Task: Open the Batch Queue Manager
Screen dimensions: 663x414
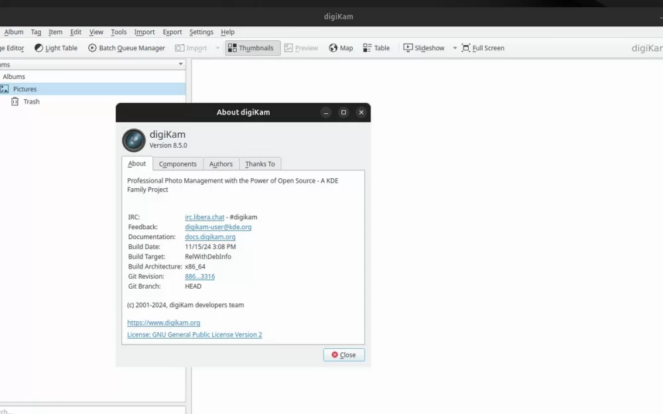Action: pyautogui.click(x=127, y=47)
